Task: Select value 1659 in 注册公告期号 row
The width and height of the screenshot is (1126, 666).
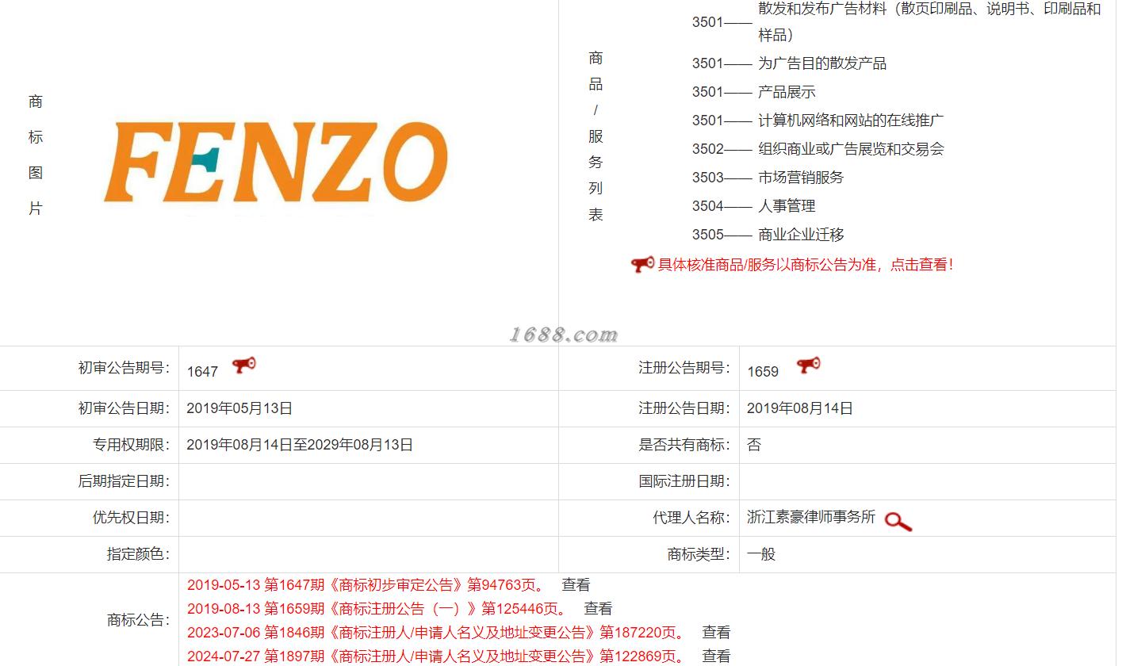Action: pyautogui.click(x=763, y=371)
